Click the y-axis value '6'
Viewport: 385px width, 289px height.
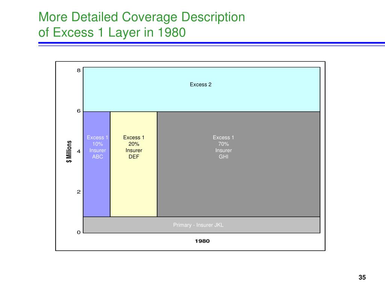(x=79, y=111)
